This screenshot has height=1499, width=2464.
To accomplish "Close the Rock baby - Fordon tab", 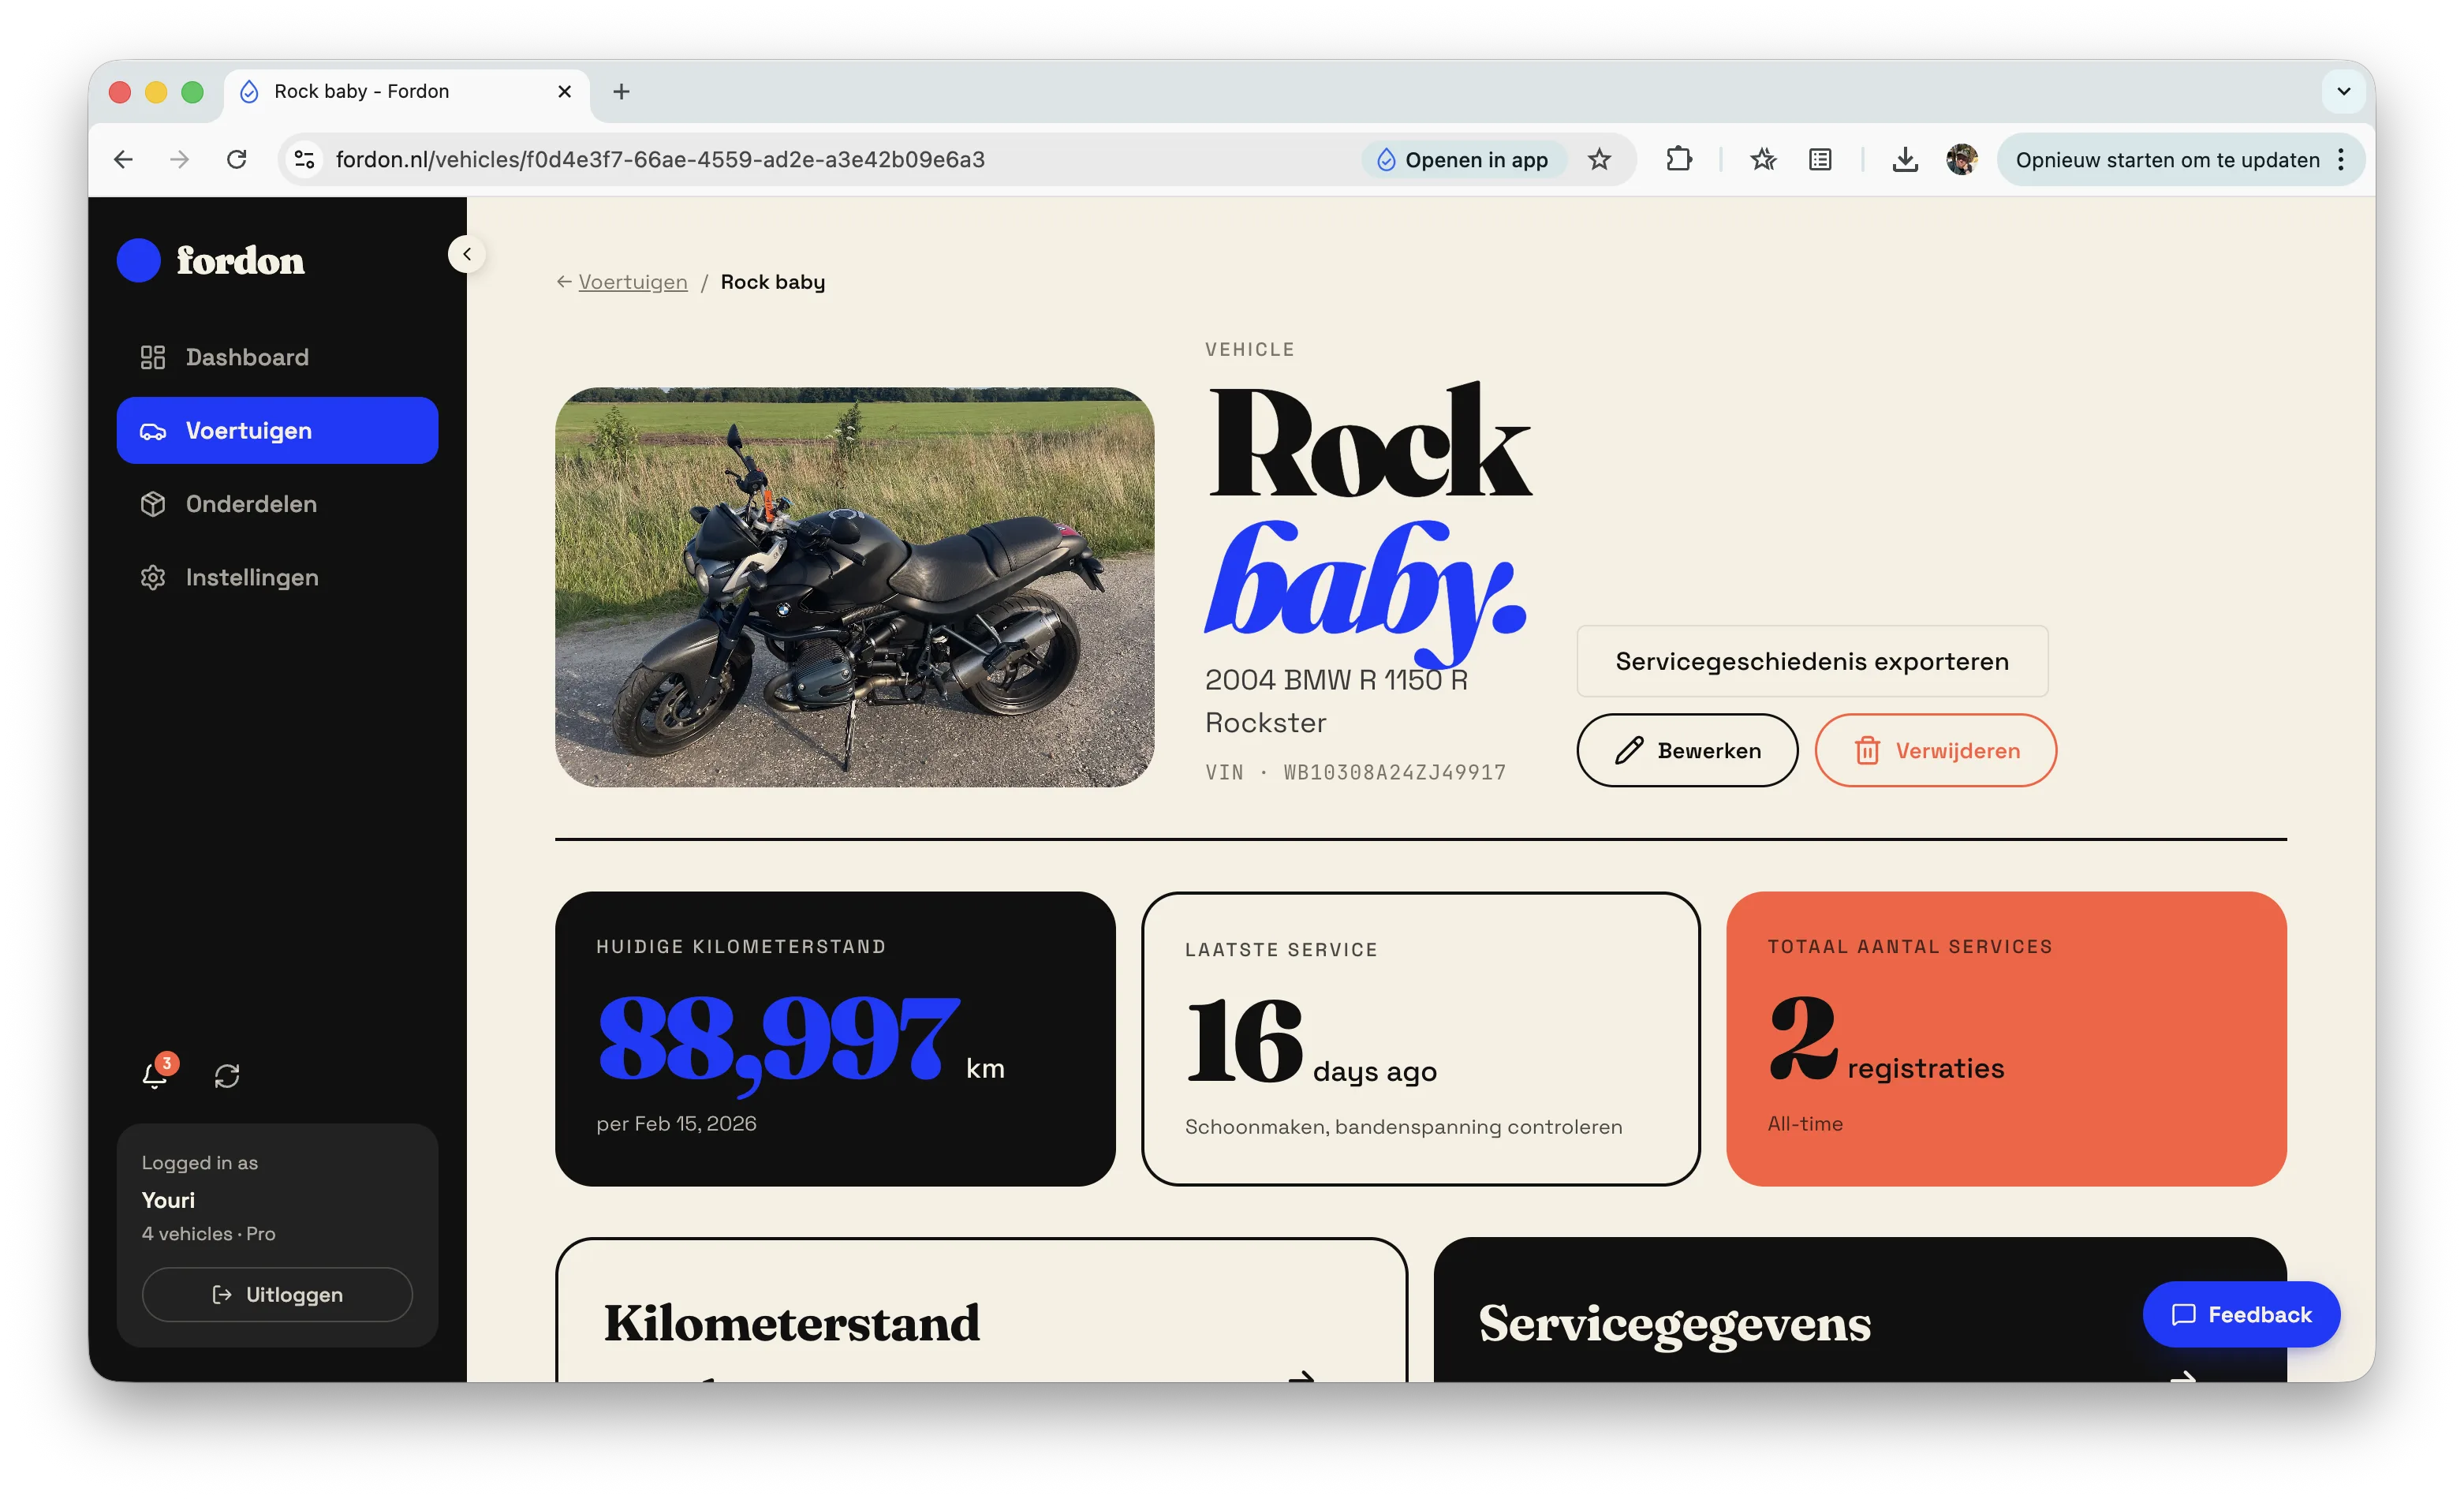I will pos(565,92).
